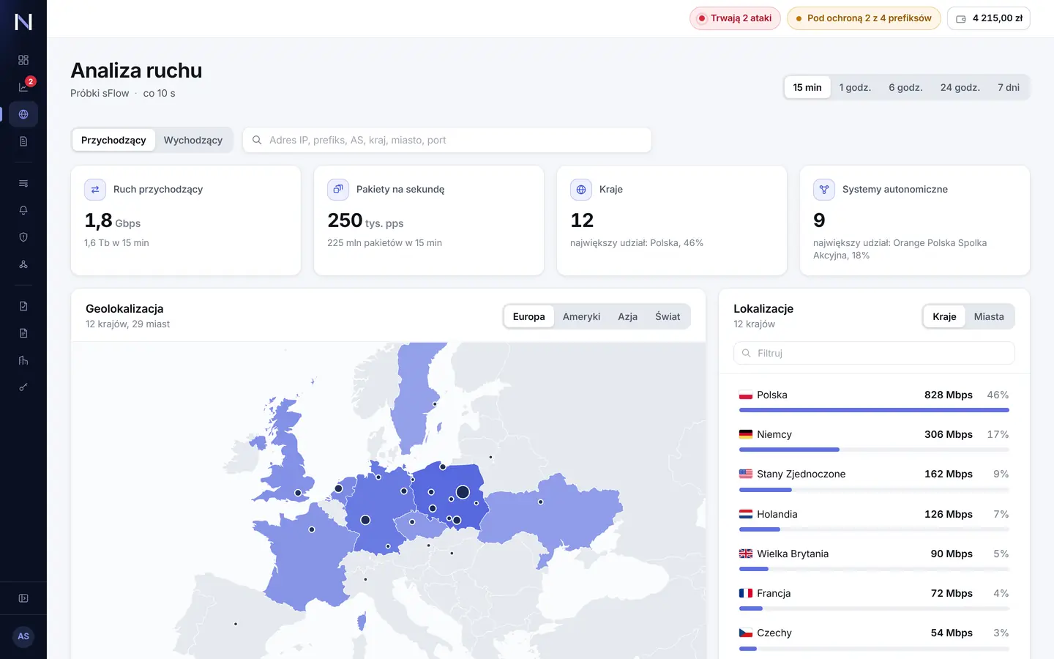The image size is (1054, 659).
Task: Select the Stany Zjednoczone row
Action: pos(874,480)
